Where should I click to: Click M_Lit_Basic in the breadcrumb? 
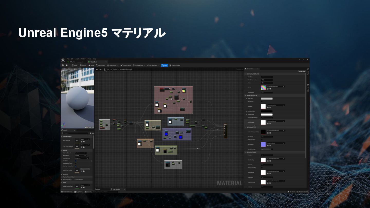pyautogui.click(x=112, y=70)
